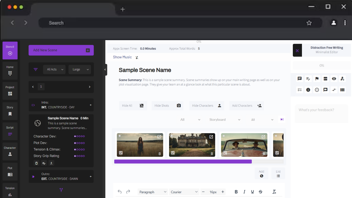Open the checklist icon in right panel
This screenshot has height=198, width=352.
pyautogui.click(x=299, y=90)
